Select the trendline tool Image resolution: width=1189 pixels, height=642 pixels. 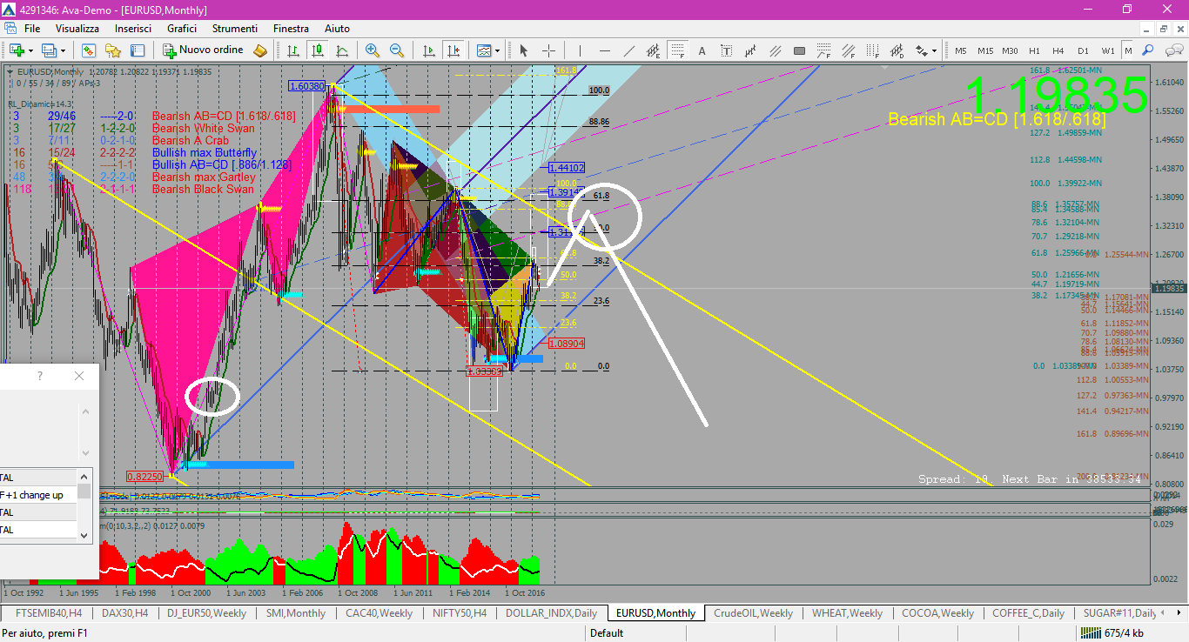coord(629,50)
